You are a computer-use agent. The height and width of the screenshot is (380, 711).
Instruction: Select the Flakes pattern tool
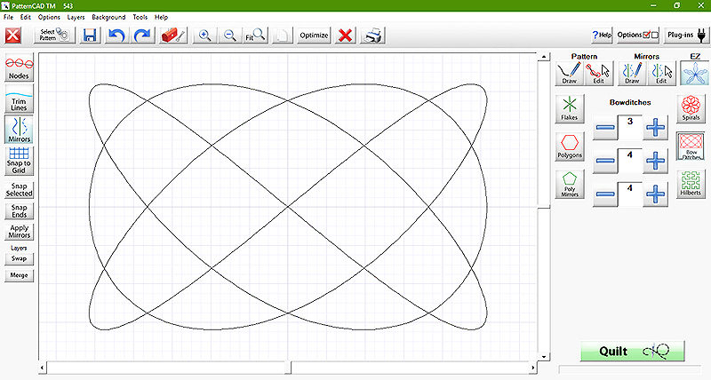coord(570,109)
